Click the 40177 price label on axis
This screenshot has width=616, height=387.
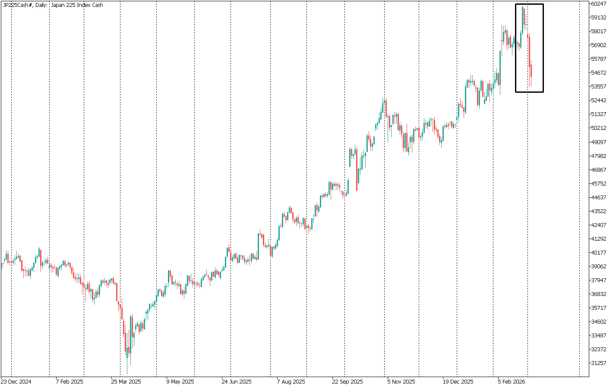[600, 253]
